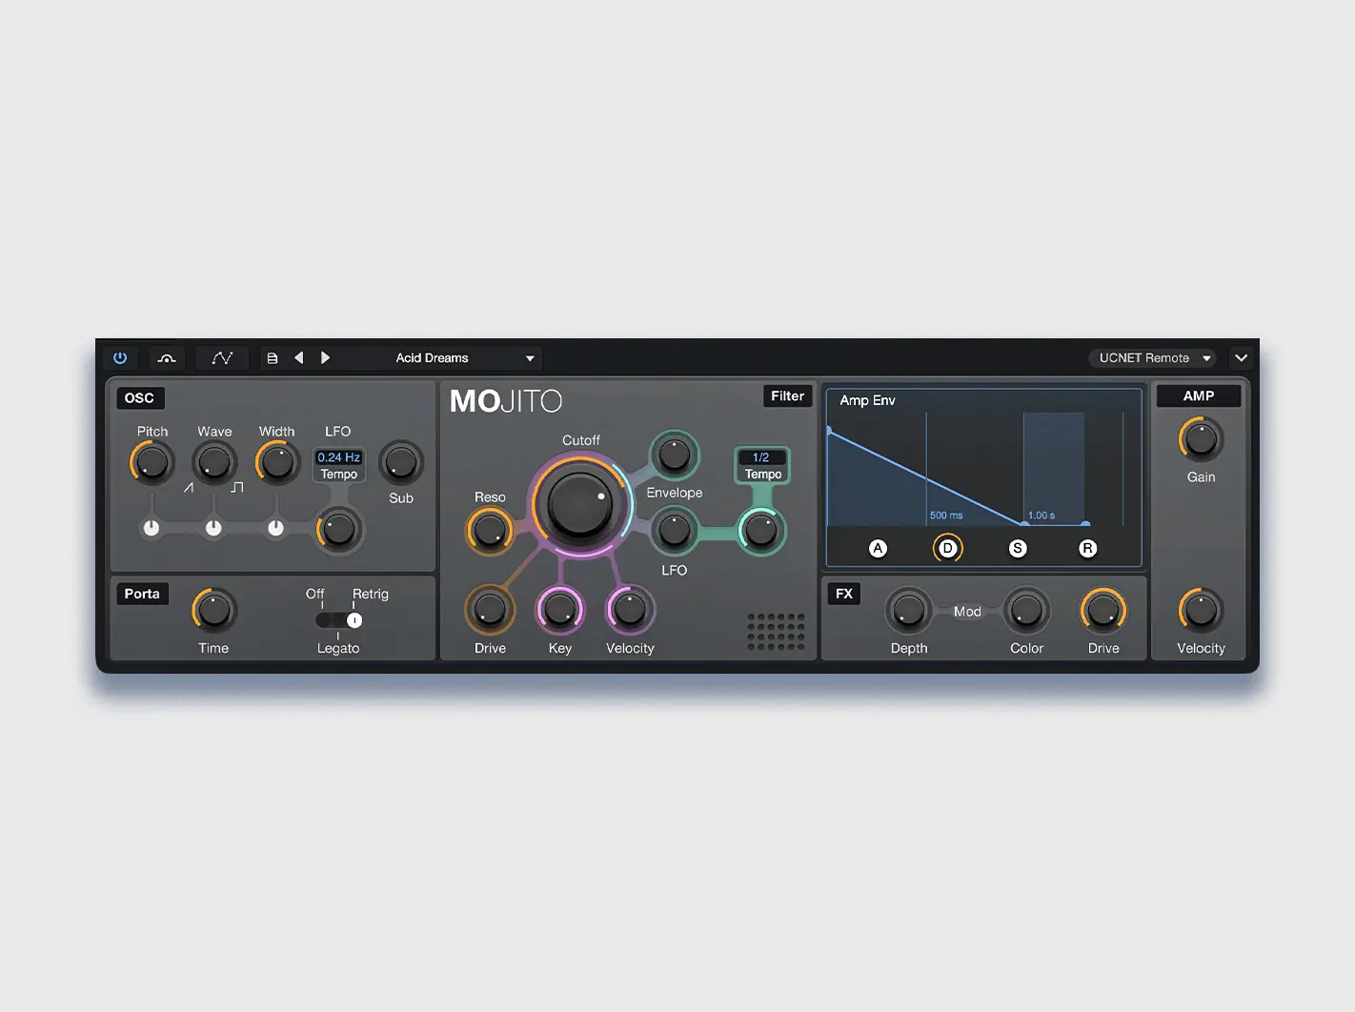Select the Decay D envelope button
1355x1012 pixels.
(947, 549)
